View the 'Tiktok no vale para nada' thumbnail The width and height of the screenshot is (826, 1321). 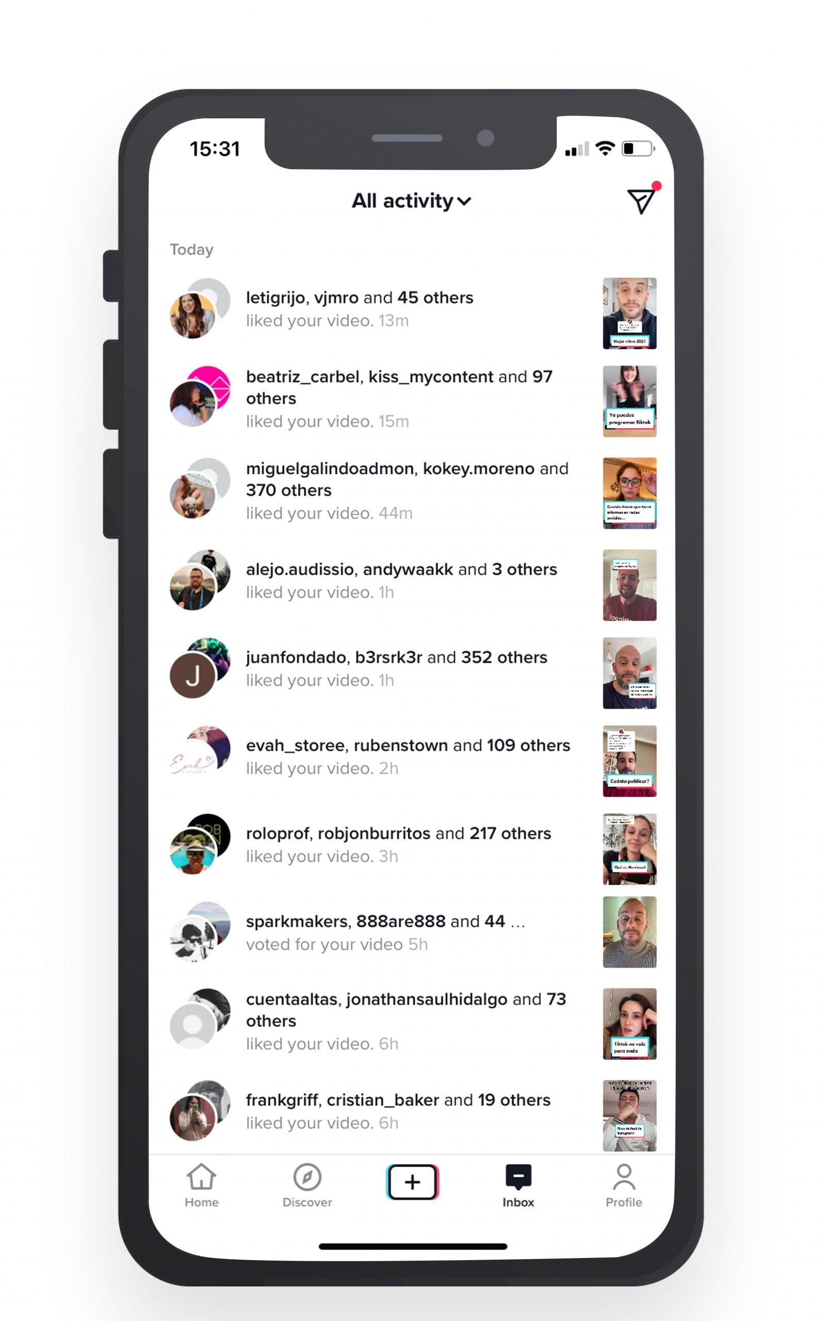[x=629, y=1024]
